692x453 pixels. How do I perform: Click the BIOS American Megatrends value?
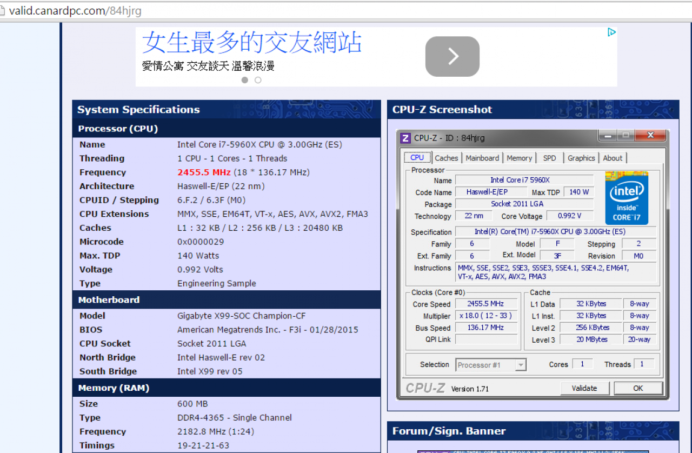(268, 330)
